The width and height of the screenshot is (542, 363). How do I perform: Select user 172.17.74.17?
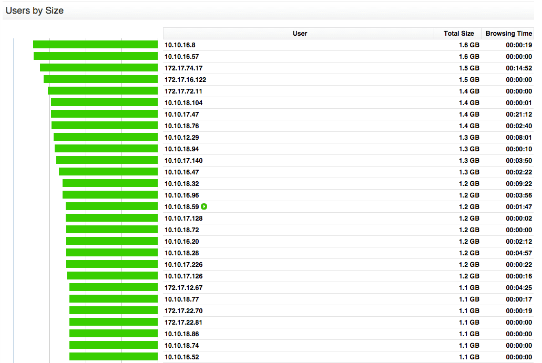183,68
